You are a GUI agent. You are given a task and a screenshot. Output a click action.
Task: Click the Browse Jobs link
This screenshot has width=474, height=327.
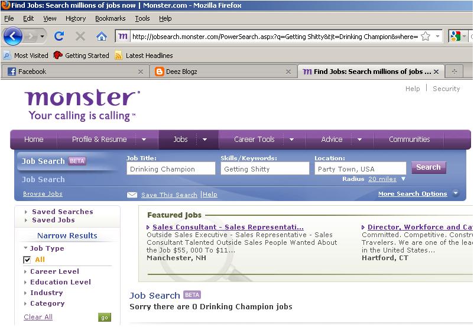click(43, 194)
